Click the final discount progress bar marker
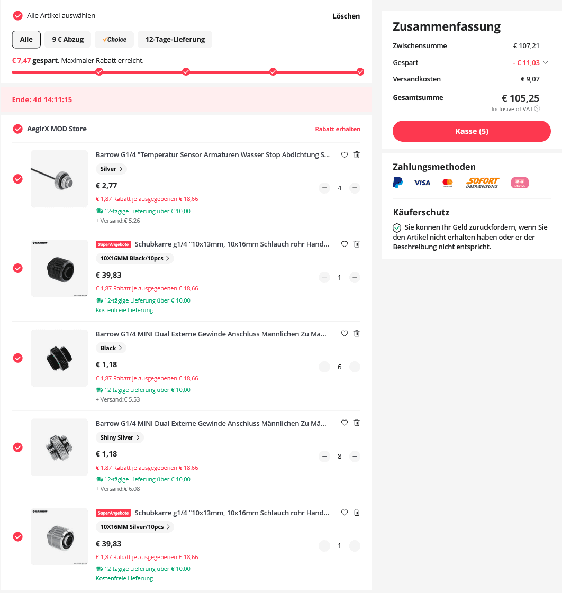The width and height of the screenshot is (562, 593). (360, 71)
